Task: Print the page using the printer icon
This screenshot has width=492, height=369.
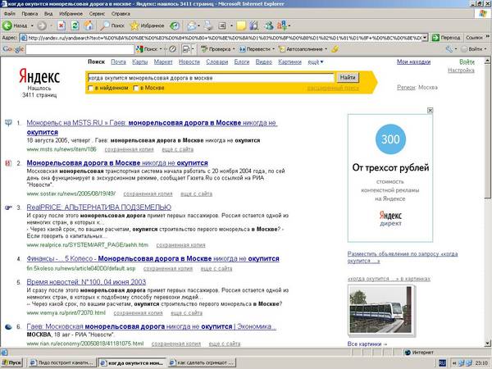Action: 208,25
